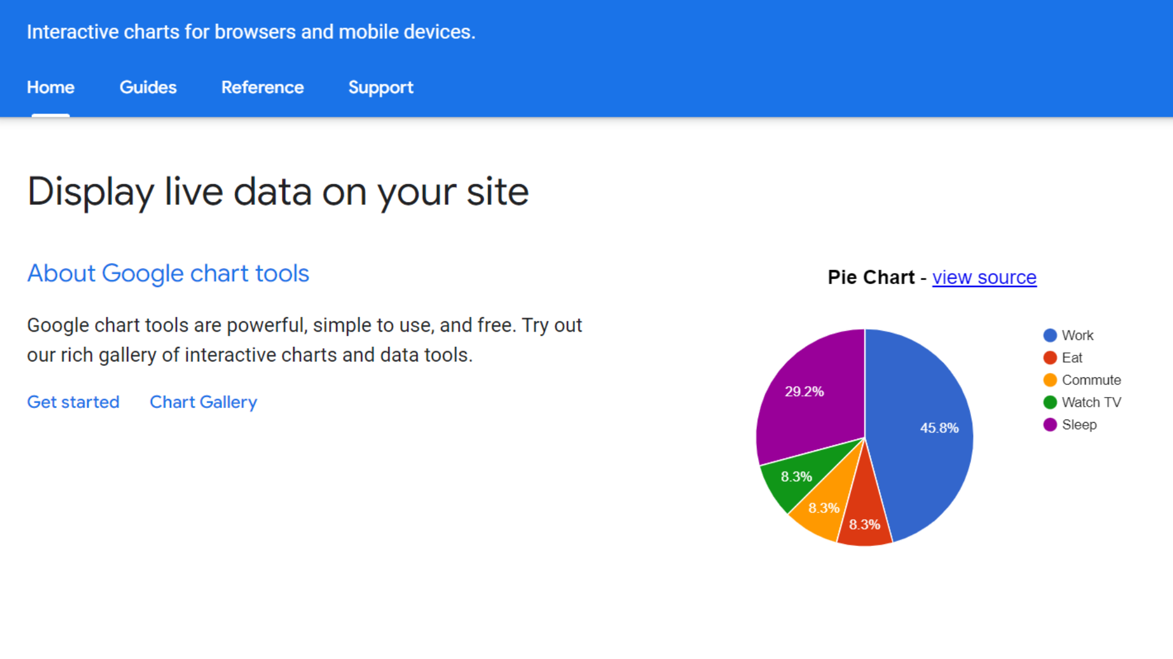Screen dimensions: 1173x659
Task: Click the purple Sleep legend marker
Action: [x=1049, y=424]
